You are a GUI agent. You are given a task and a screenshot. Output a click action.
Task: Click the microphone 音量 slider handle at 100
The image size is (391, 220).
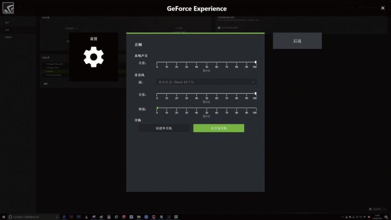256,93
